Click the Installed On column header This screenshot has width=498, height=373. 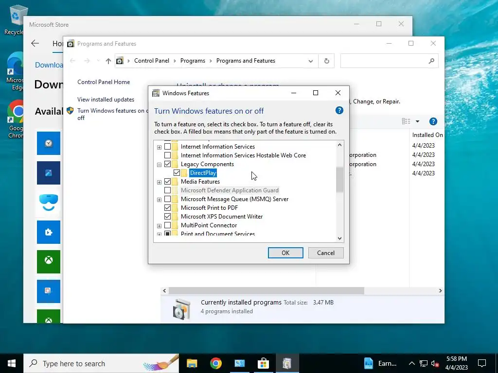tap(427, 135)
